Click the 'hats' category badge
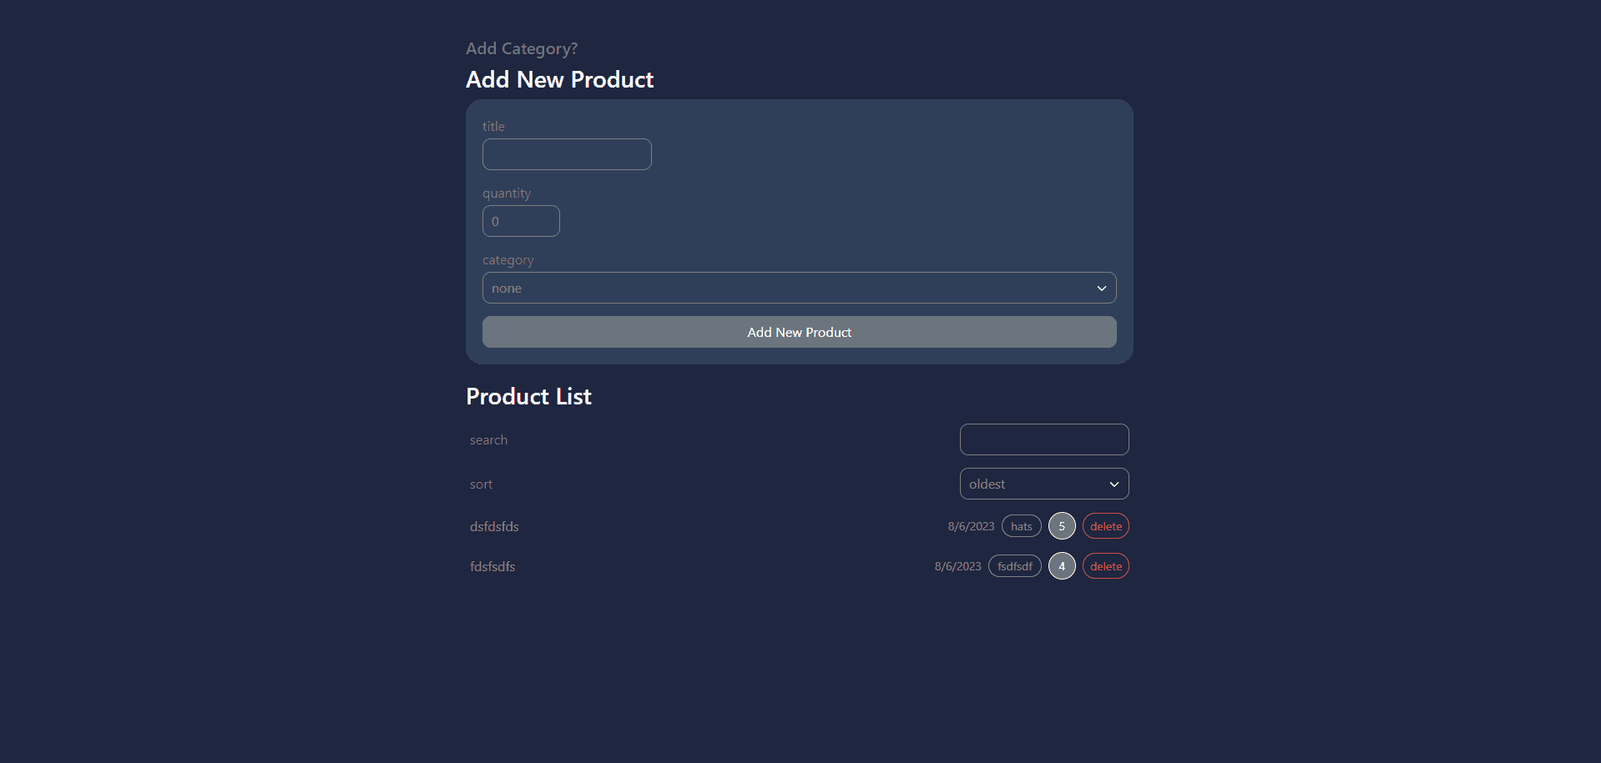The width and height of the screenshot is (1601, 763). pyautogui.click(x=1021, y=525)
